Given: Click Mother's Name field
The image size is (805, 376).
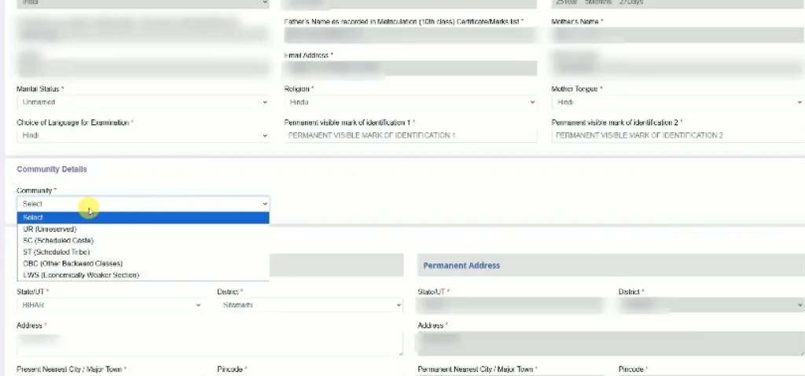Looking at the screenshot, I should [x=678, y=35].
